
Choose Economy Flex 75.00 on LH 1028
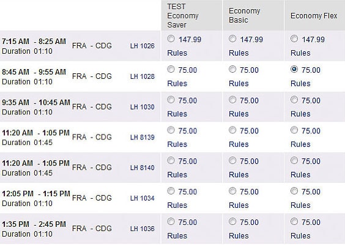point(294,69)
